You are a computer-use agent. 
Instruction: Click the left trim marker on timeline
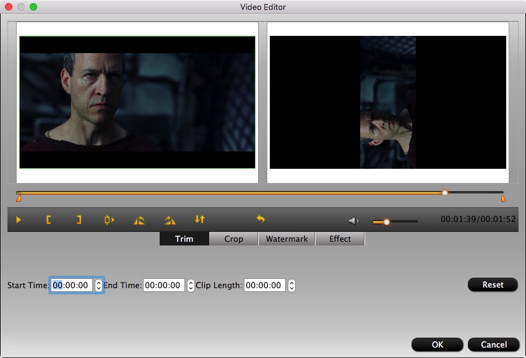19,198
